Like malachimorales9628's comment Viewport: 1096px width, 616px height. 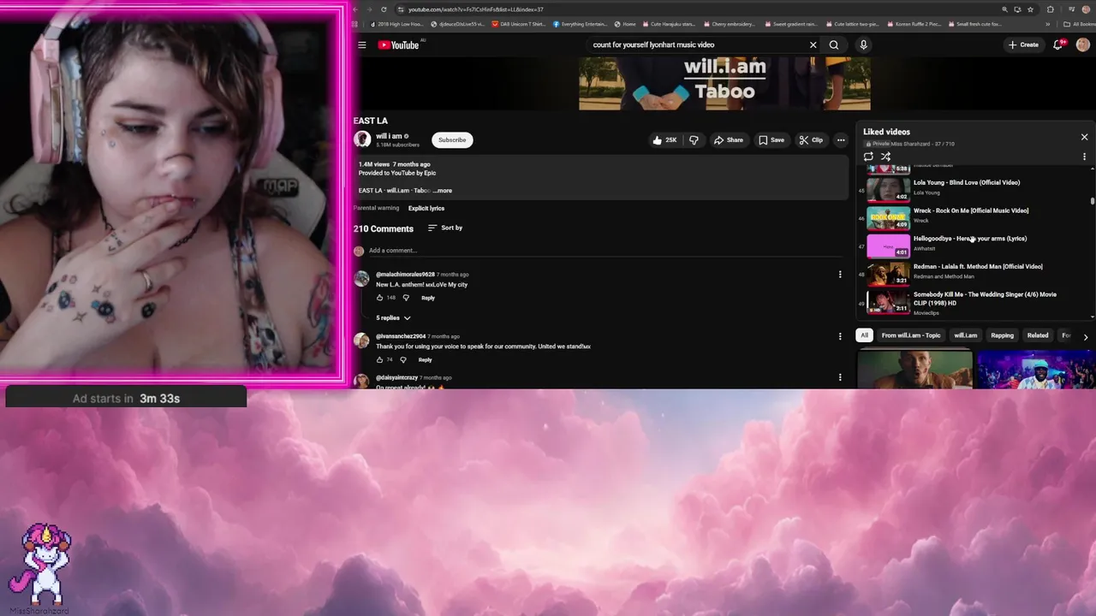tap(379, 298)
